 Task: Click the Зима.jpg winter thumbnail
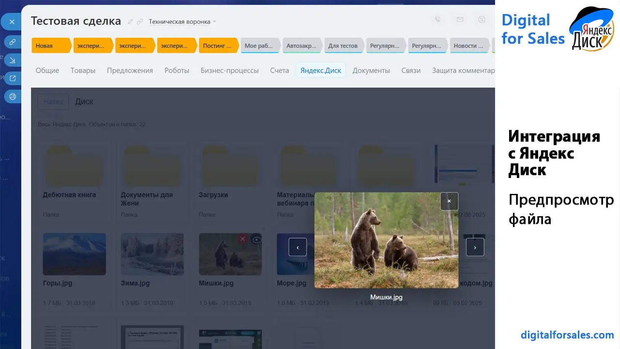[152, 254]
